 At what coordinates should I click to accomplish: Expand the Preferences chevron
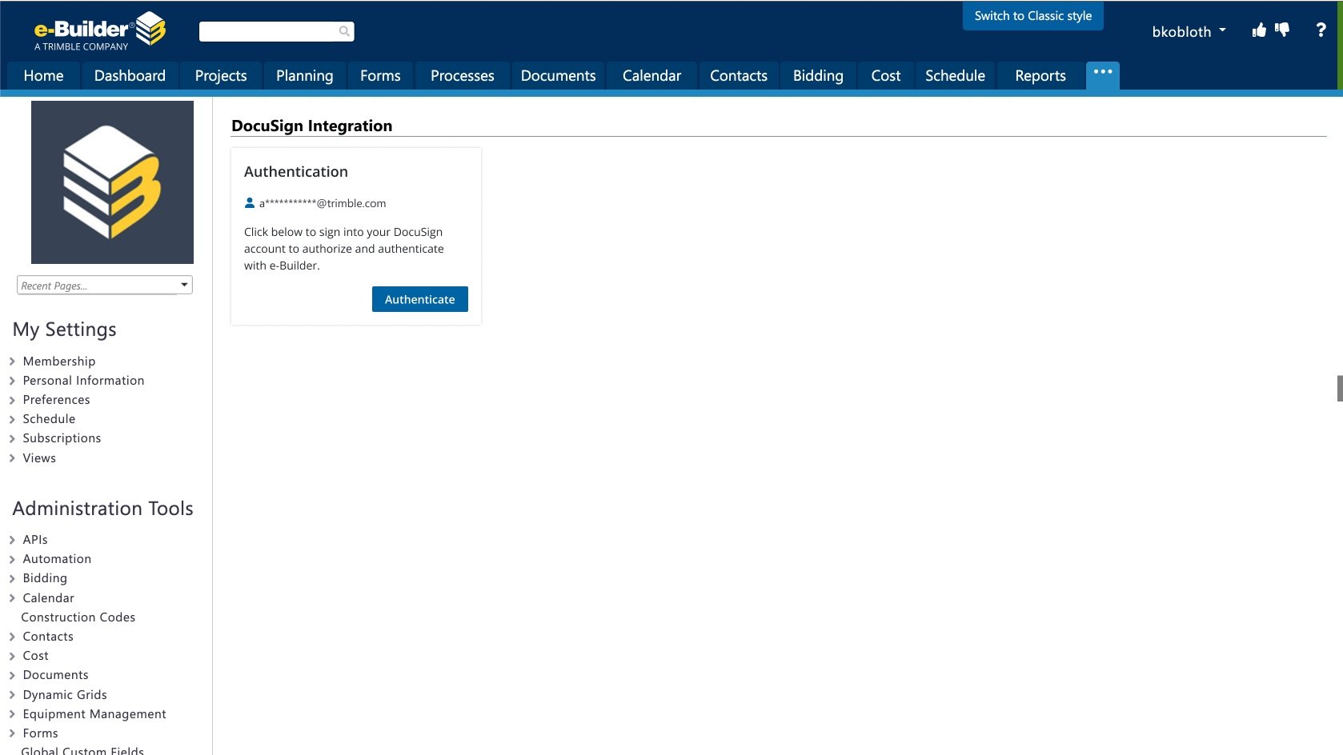pyautogui.click(x=12, y=400)
